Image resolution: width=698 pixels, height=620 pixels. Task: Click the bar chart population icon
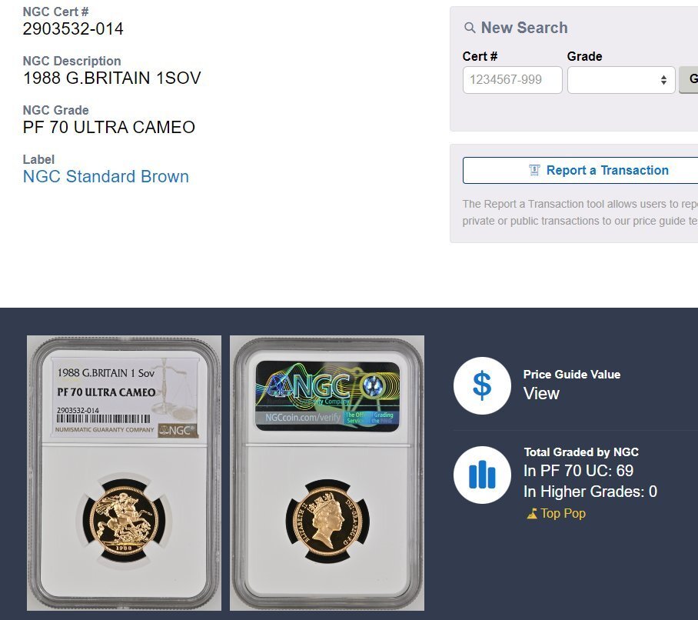click(482, 475)
